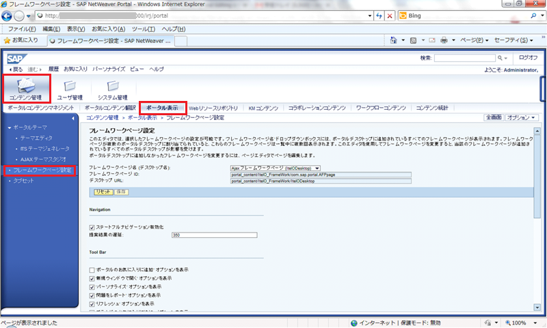Collapse the left navigation panel arrow
The height and width of the screenshot is (328, 547).
(x=72, y=118)
